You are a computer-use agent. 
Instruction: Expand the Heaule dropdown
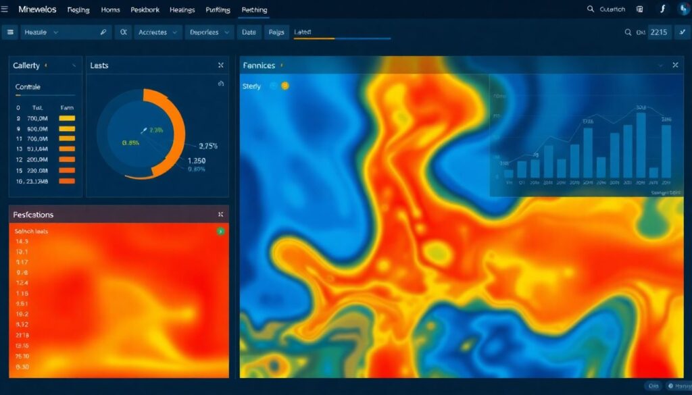pyautogui.click(x=55, y=32)
